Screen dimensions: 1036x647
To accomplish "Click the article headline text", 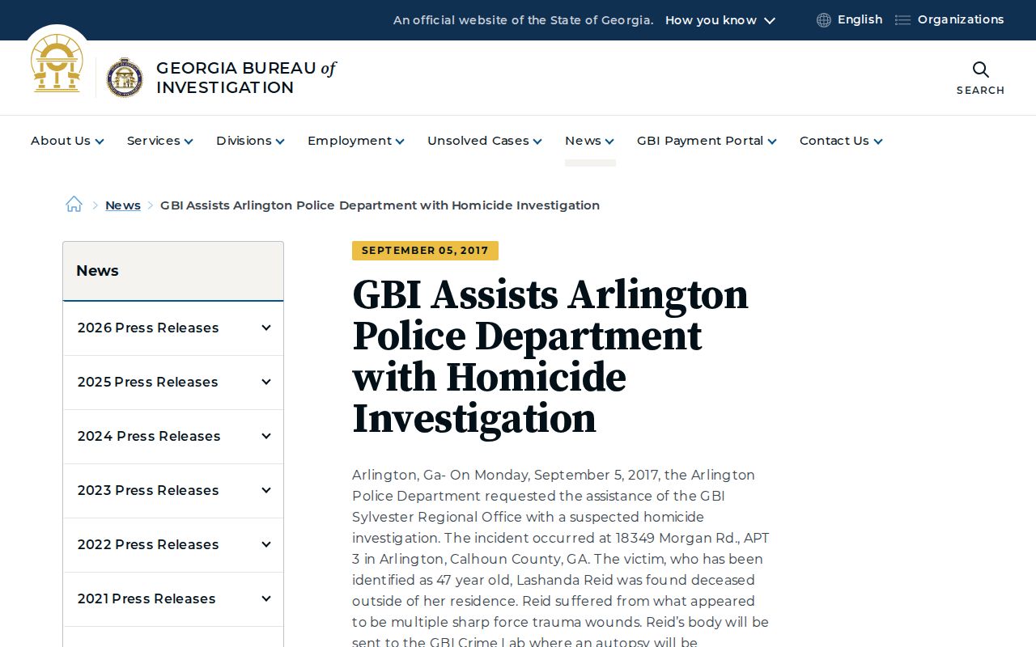I will point(550,357).
